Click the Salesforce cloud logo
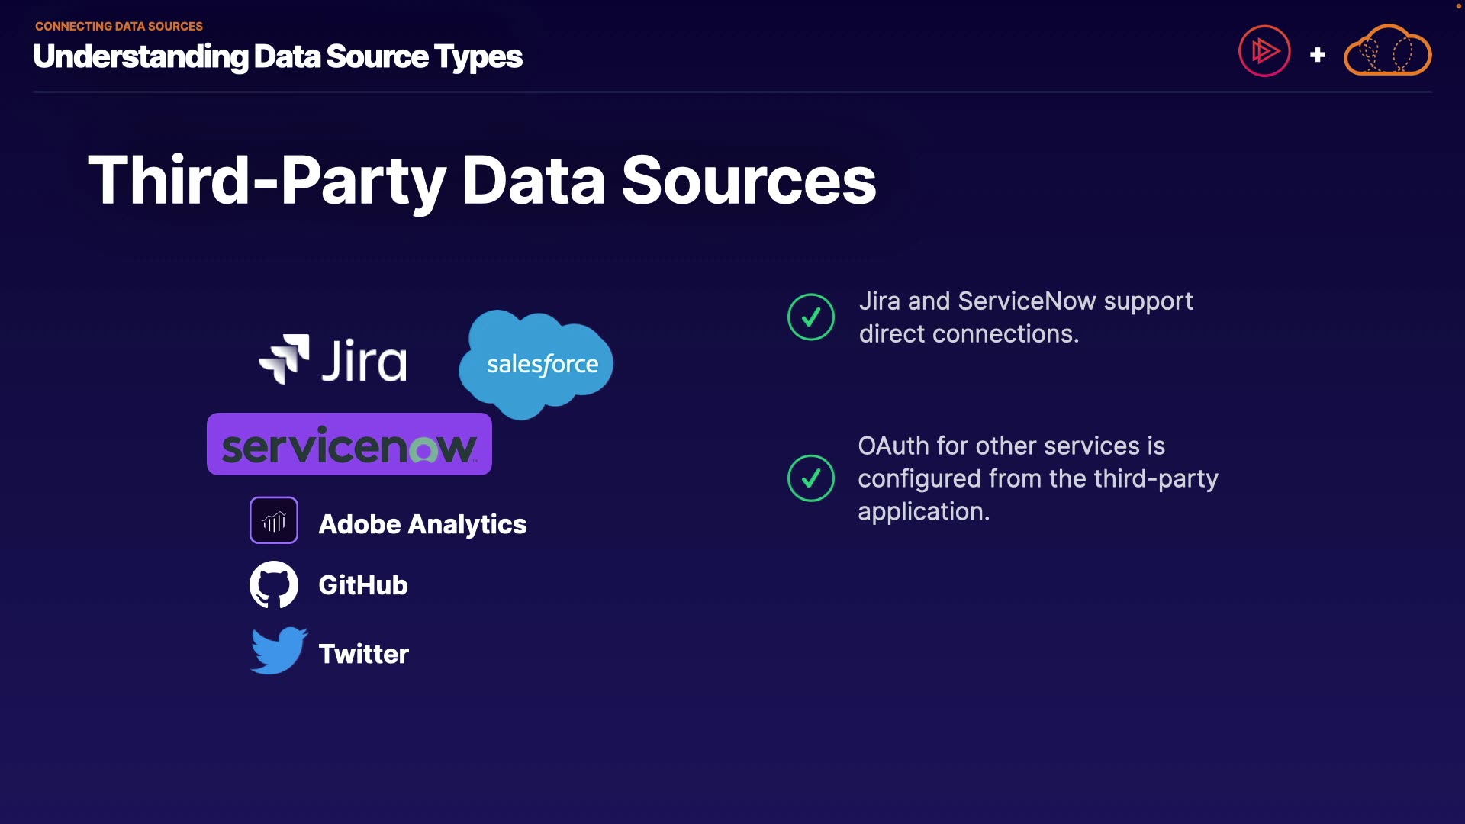1465x824 pixels. [x=536, y=364]
